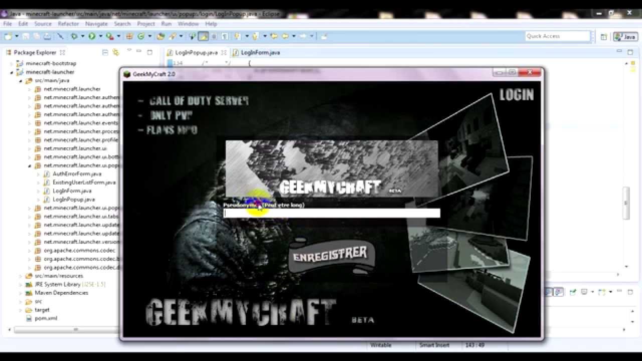
Task: Select LogInPopup.java in Package Explorer
Action: [73, 200]
